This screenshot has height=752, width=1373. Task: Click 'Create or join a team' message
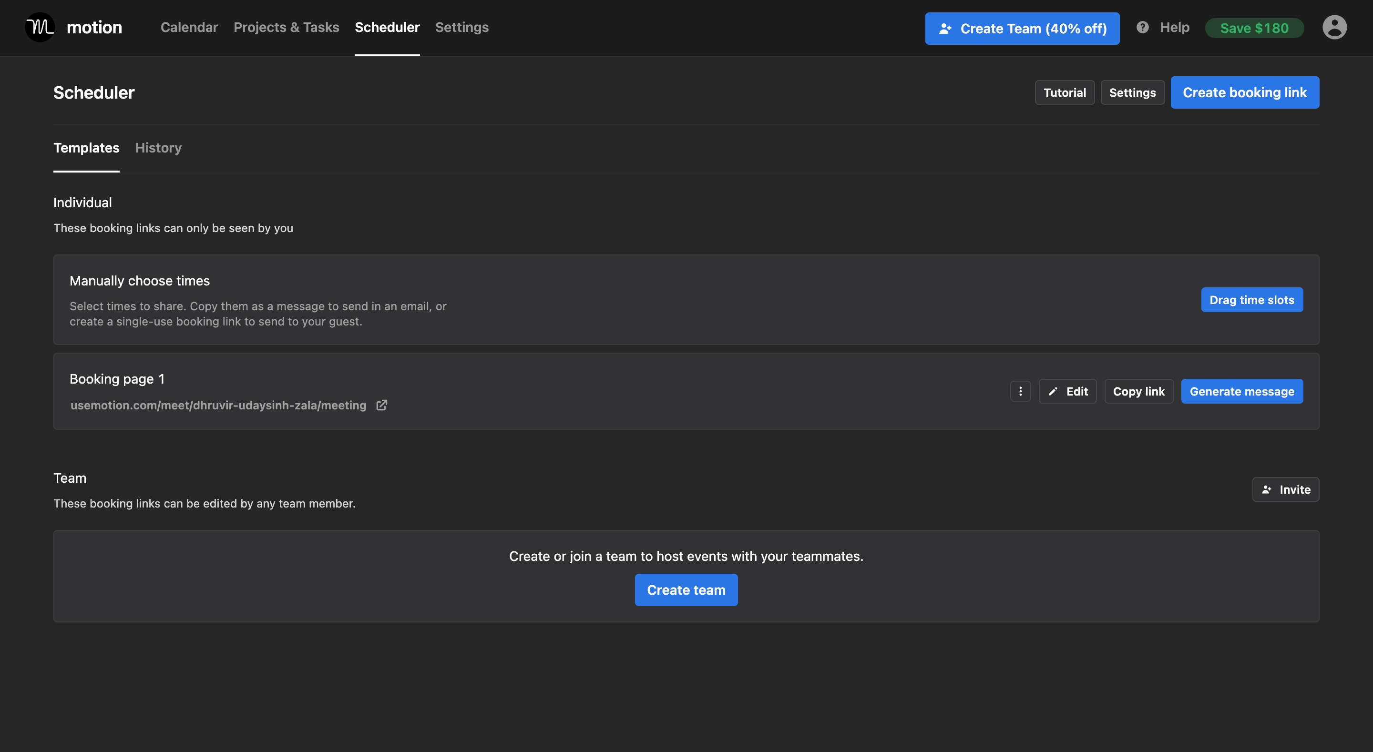(686, 556)
